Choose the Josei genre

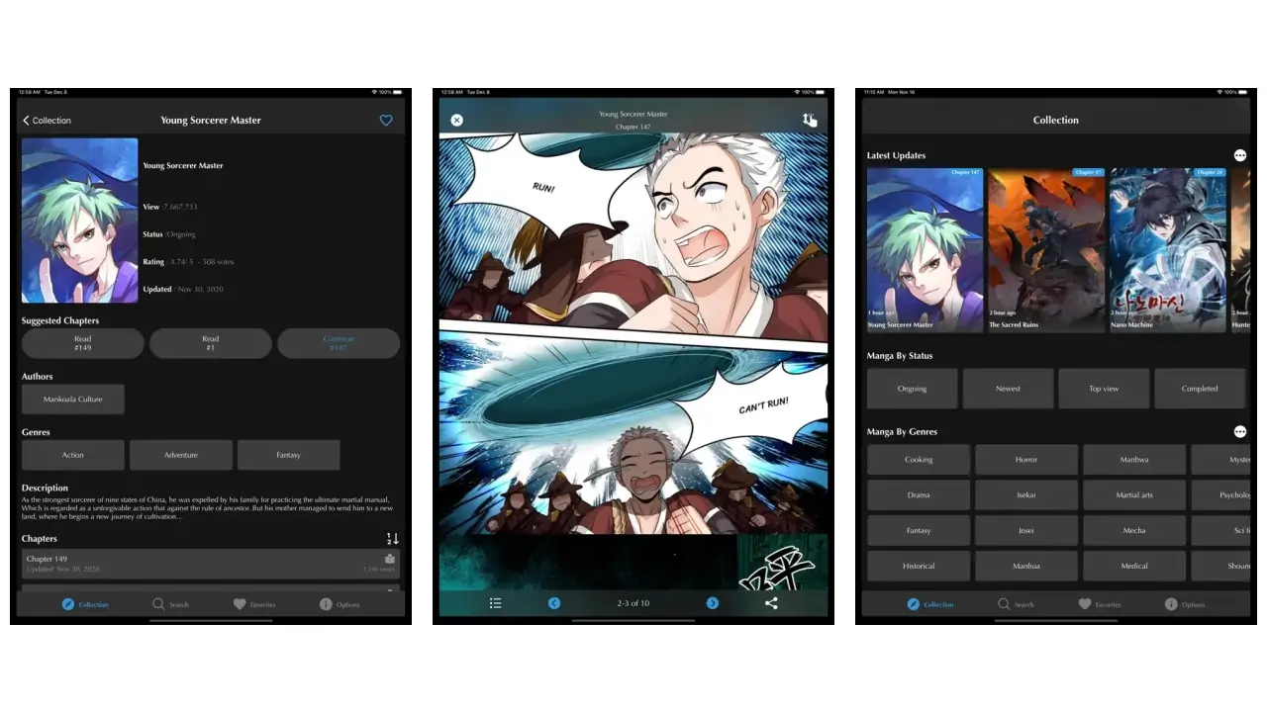[1026, 531]
